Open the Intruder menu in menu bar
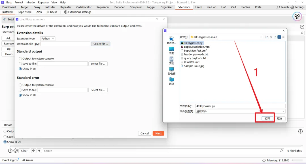 tap(31, 2)
